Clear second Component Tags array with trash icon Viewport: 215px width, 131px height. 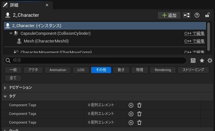pos(139,114)
